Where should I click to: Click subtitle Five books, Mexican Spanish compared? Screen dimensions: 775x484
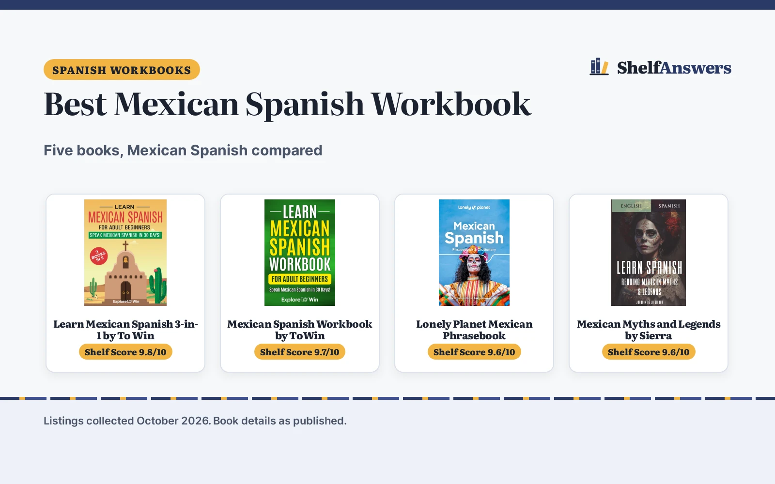[183, 151]
